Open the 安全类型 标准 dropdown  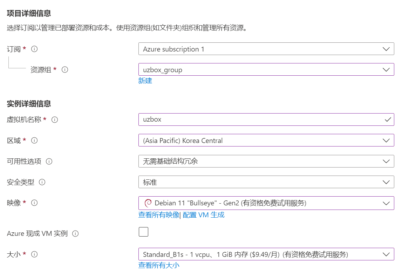click(266, 182)
